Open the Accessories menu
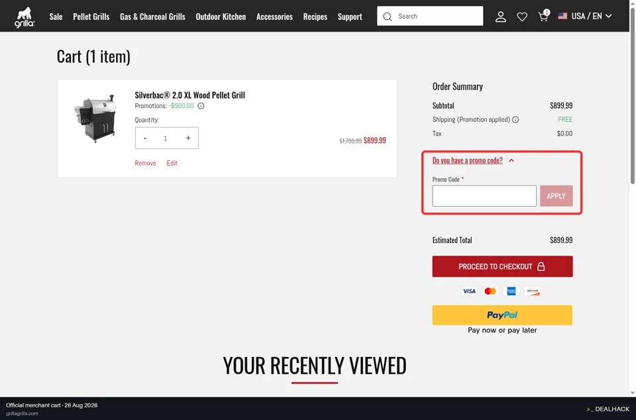The height and width of the screenshot is (420, 636). click(274, 17)
